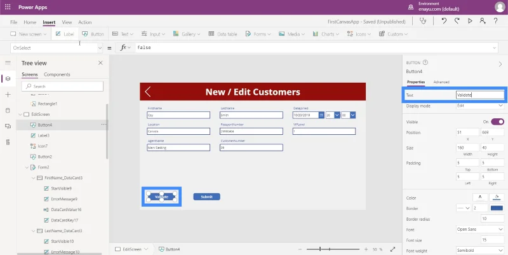Close the Tree view panel
Screen dimensions: 508x255
point(100,63)
